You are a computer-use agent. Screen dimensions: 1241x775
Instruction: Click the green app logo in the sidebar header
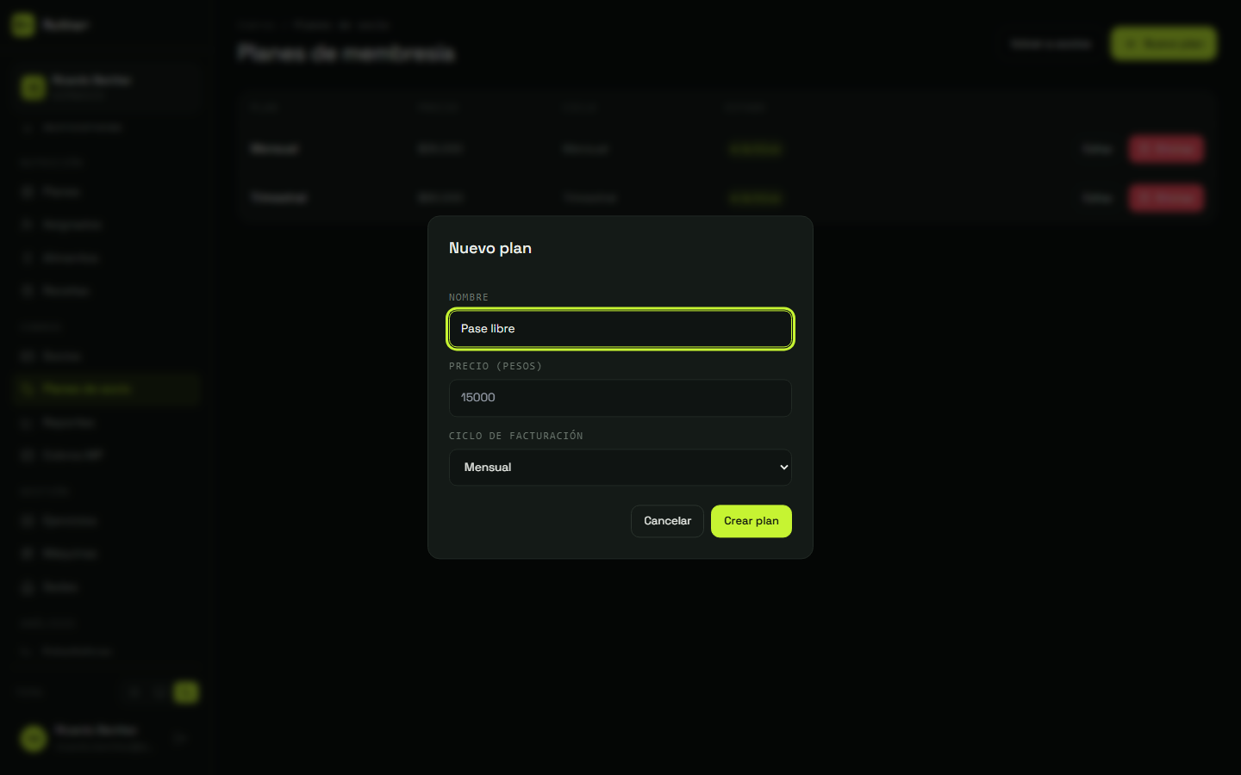pos(23,25)
